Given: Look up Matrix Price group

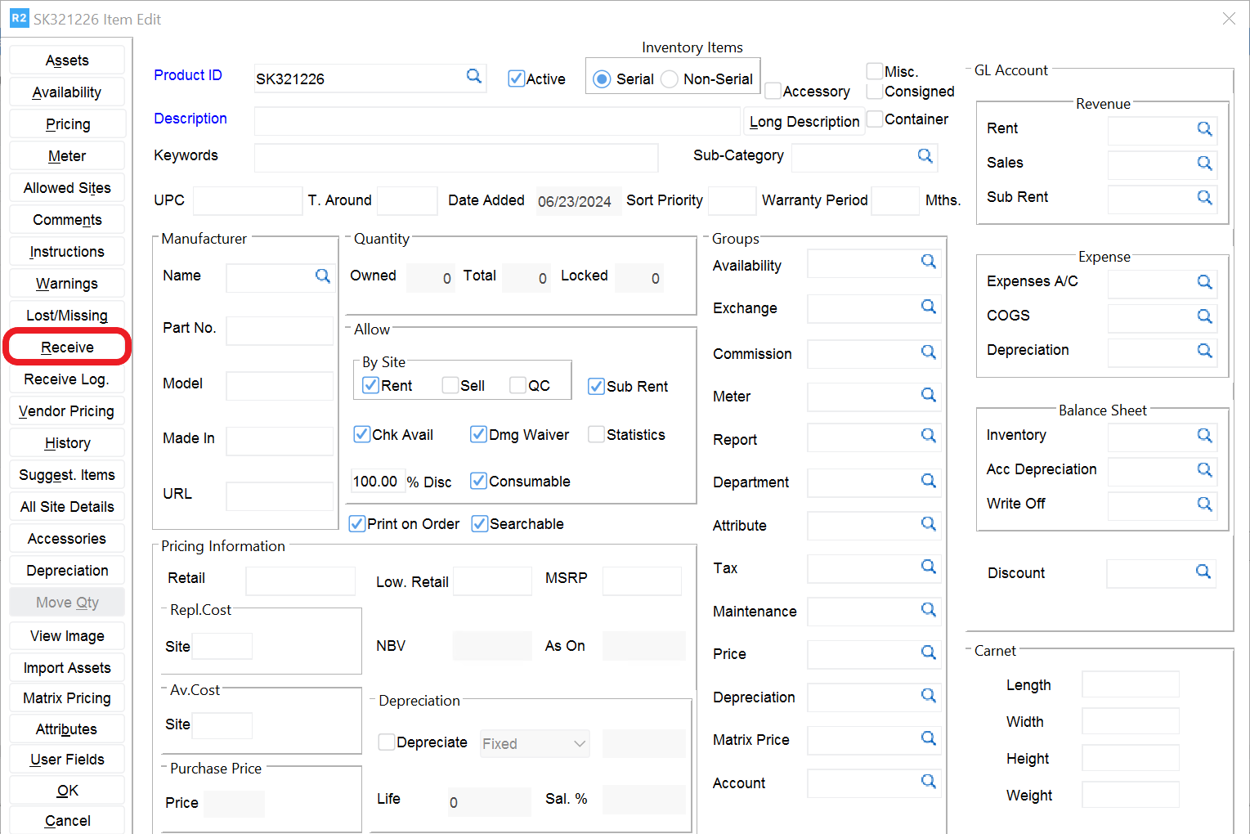Looking at the screenshot, I should coord(928,738).
